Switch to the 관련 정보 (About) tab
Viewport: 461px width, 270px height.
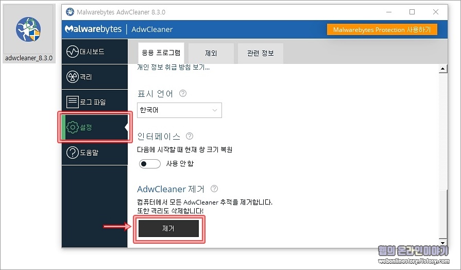[x=261, y=53]
